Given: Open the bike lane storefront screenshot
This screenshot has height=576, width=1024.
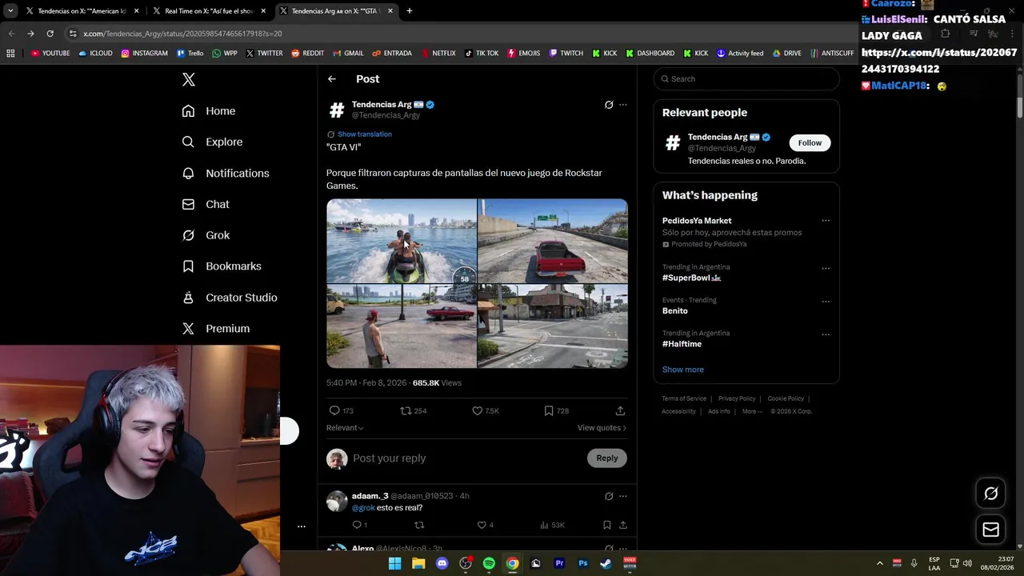Looking at the screenshot, I should pyautogui.click(x=553, y=326).
